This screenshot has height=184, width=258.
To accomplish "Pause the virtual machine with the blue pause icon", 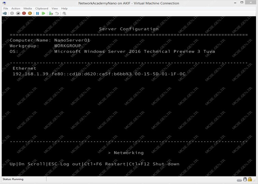I will [x=38, y=13].
